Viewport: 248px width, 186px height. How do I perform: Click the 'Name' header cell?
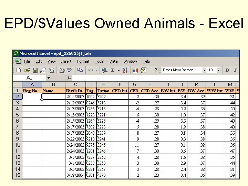tap(54, 91)
